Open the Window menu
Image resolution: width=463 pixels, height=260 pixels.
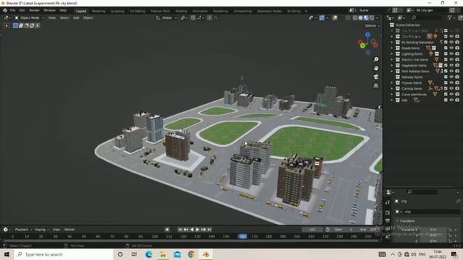pos(49,10)
